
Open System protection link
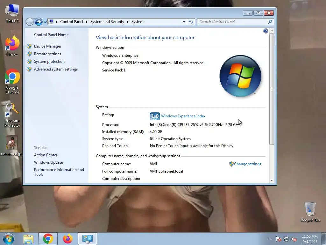pyautogui.click(x=49, y=62)
